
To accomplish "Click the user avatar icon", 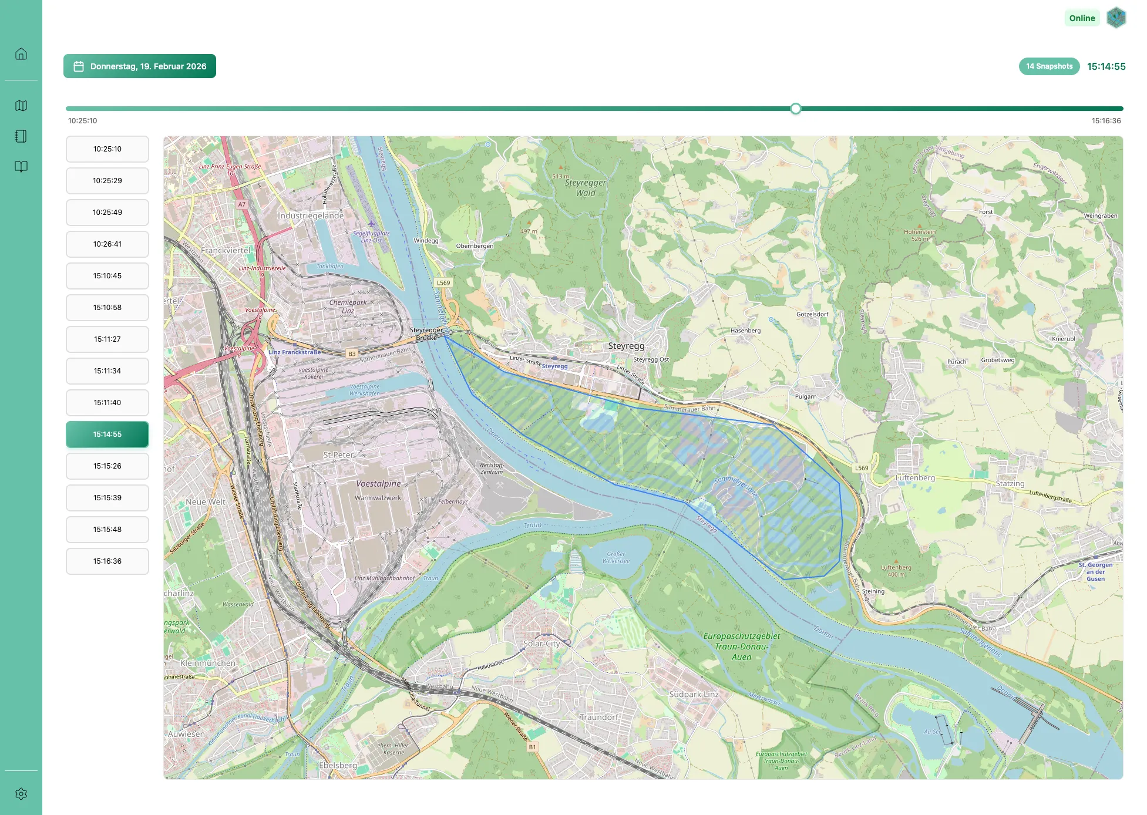I will [x=1116, y=18].
